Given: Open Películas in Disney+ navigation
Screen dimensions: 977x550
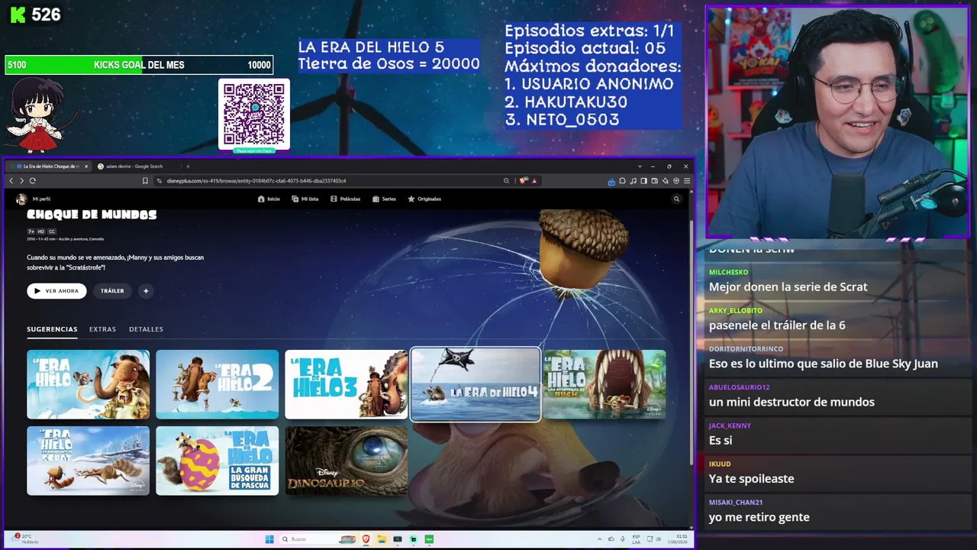Looking at the screenshot, I should [x=345, y=199].
